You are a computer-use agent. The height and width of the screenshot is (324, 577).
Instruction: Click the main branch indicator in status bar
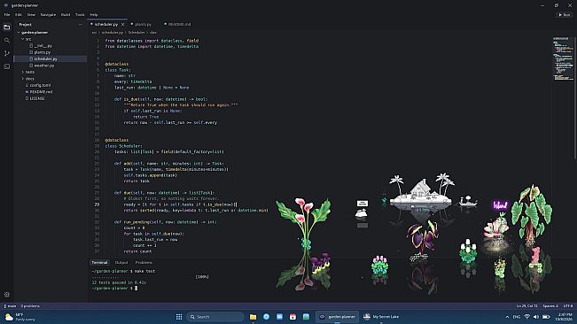pos(10,306)
